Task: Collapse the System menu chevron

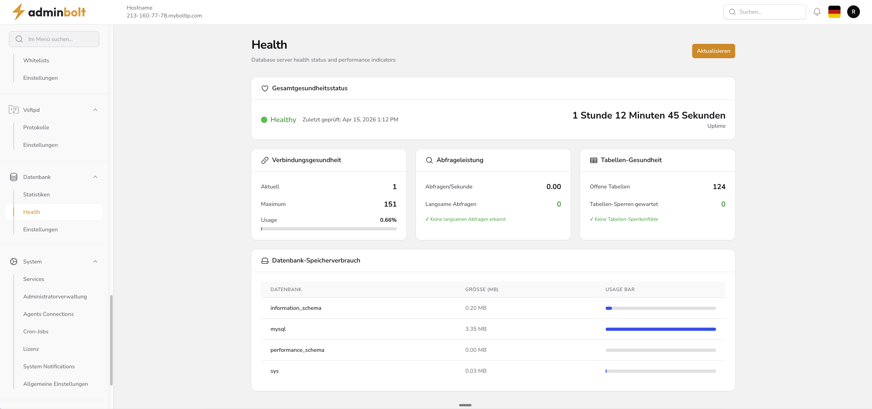Action: pos(95,261)
